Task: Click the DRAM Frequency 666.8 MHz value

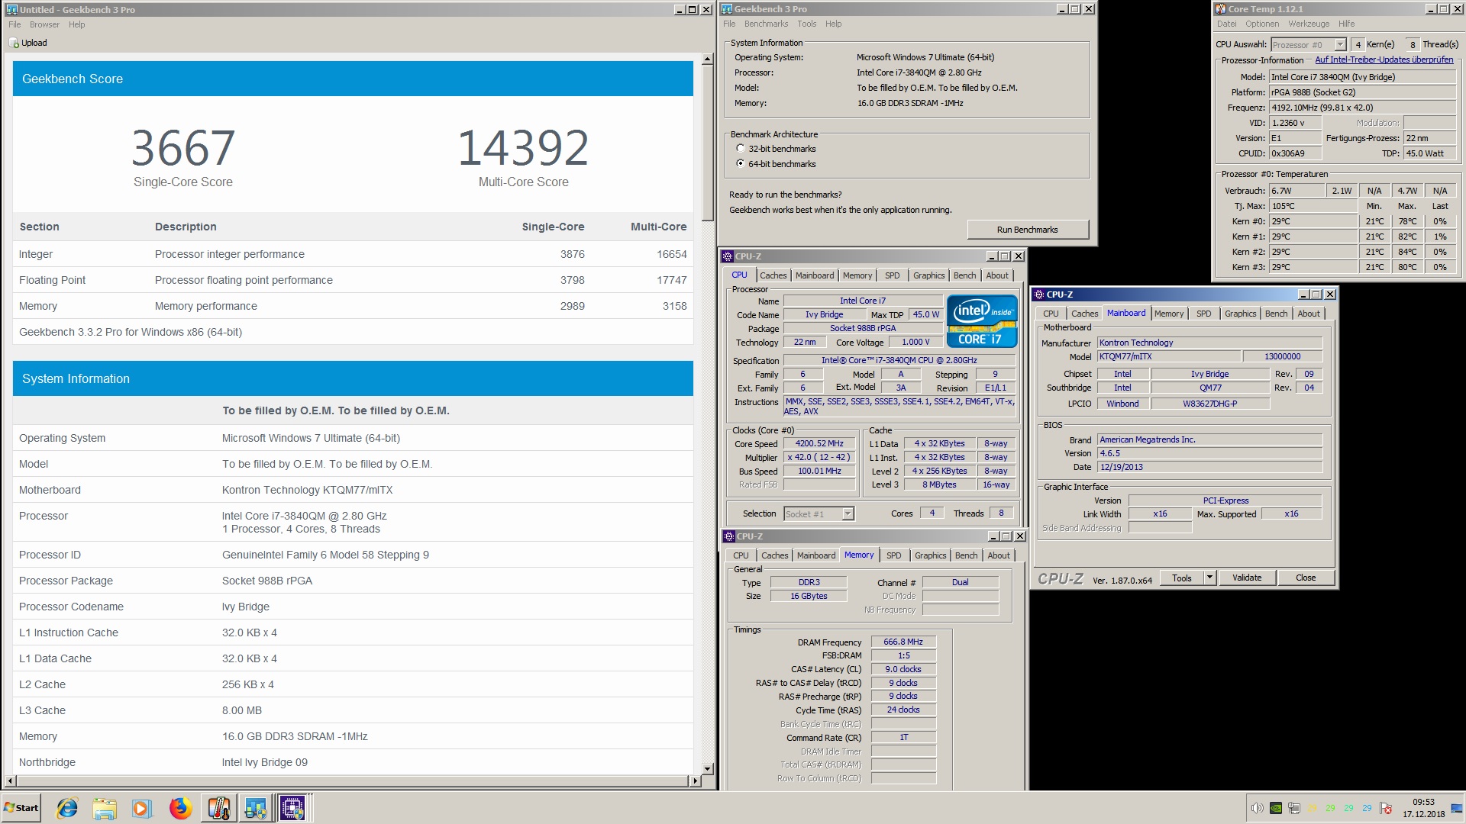Action: pos(903,642)
